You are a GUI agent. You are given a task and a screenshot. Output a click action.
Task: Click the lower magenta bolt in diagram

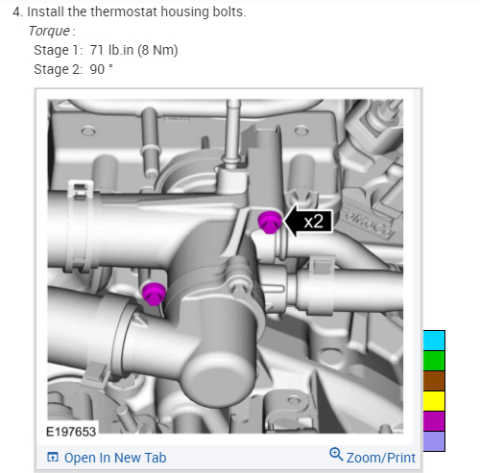click(154, 294)
